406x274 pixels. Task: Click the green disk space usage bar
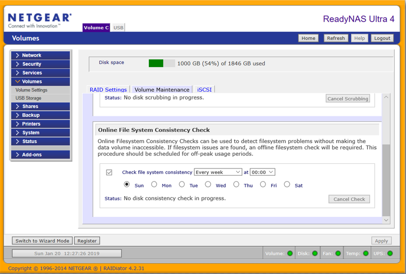click(156, 63)
